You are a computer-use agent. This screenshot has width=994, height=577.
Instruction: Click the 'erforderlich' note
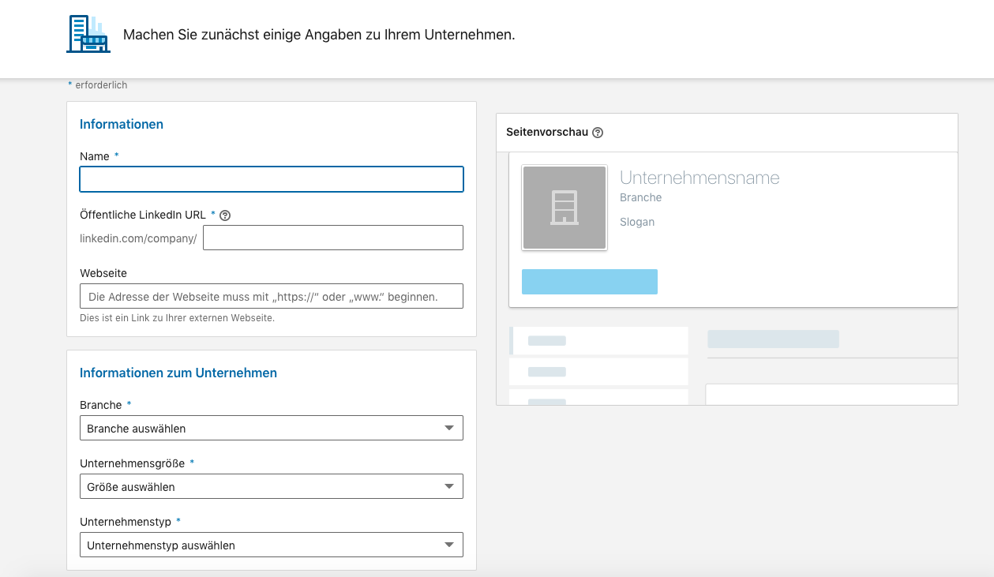[101, 85]
